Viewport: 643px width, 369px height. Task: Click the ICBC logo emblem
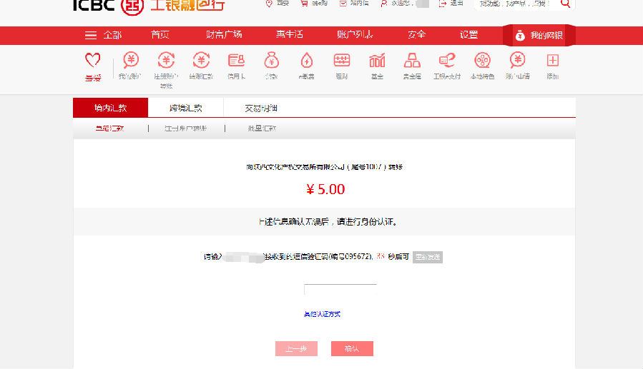pyautogui.click(x=132, y=6)
